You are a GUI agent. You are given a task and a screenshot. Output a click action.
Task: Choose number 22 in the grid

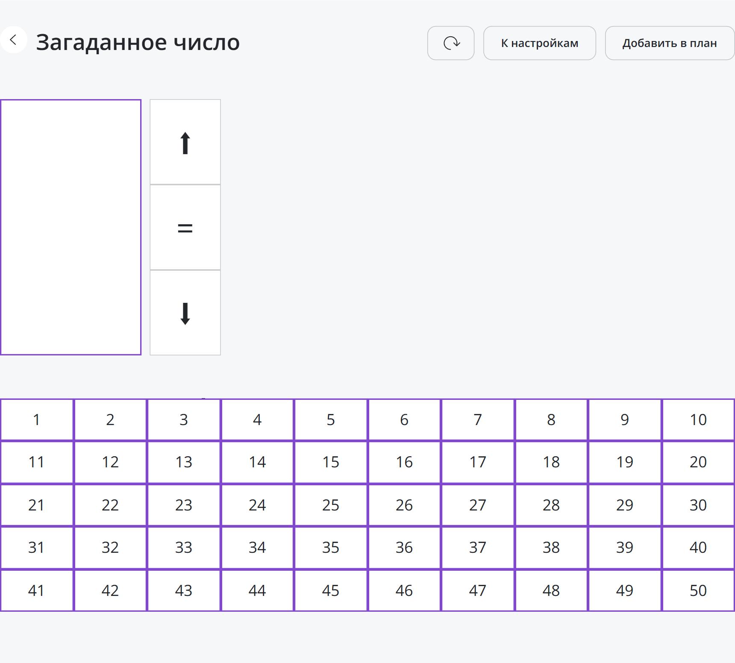tap(110, 505)
